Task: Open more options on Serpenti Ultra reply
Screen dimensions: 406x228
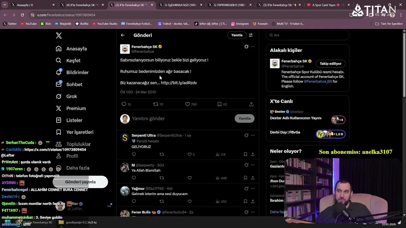Action: 253,135
